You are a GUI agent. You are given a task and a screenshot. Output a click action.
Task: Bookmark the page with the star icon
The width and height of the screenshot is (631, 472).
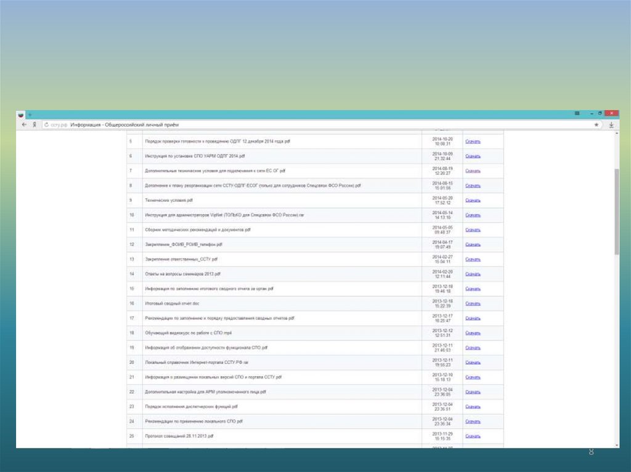tap(596, 124)
